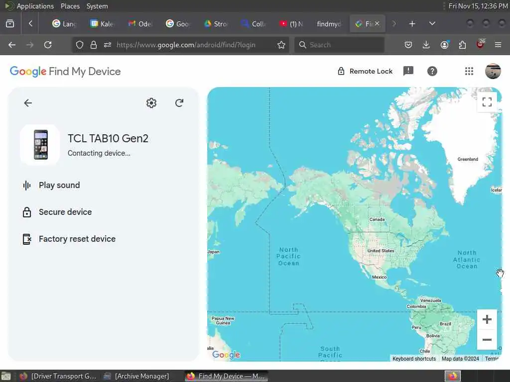Click the Google logo on the map

226,355
